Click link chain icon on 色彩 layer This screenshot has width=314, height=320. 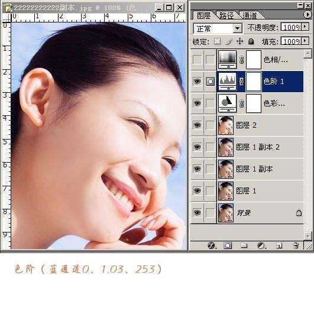click(241, 104)
